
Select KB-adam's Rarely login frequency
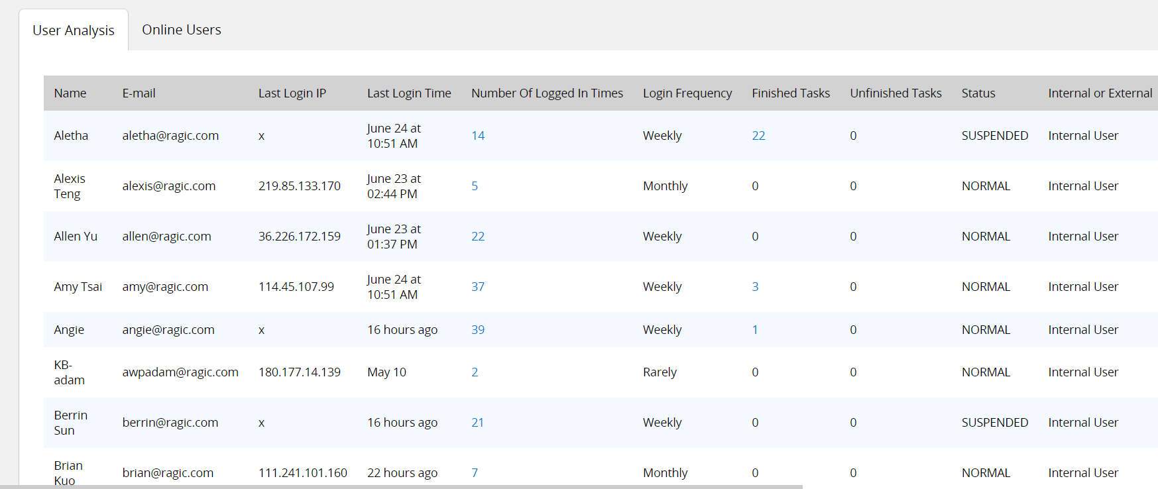click(x=660, y=372)
